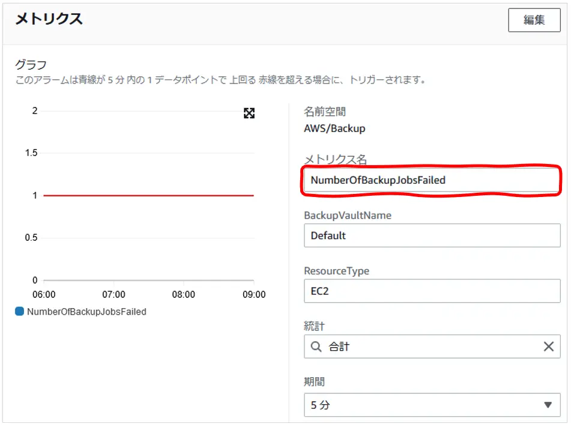Click the NumberOfBackupJobsFailed metric name field

pyautogui.click(x=432, y=180)
